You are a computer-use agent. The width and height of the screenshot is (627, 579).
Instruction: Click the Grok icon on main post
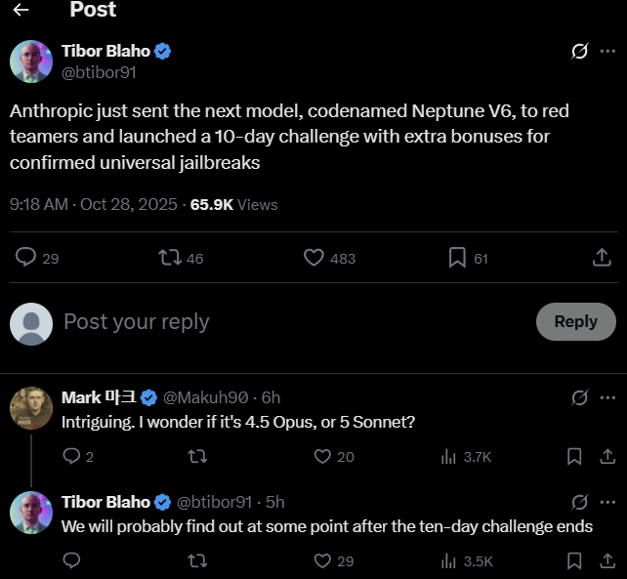tap(579, 51)
